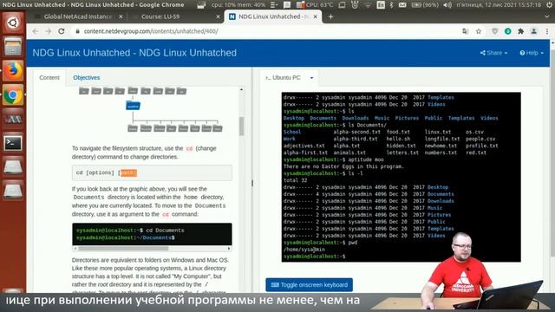Click the date and time in the top panel
The image size is (555, 312).
499,5
